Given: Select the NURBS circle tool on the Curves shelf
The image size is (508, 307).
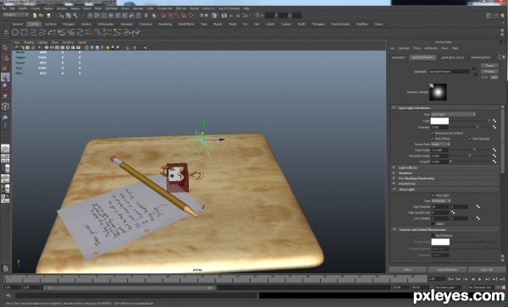Looking at the screenshot, I should (x=15, y=32).
